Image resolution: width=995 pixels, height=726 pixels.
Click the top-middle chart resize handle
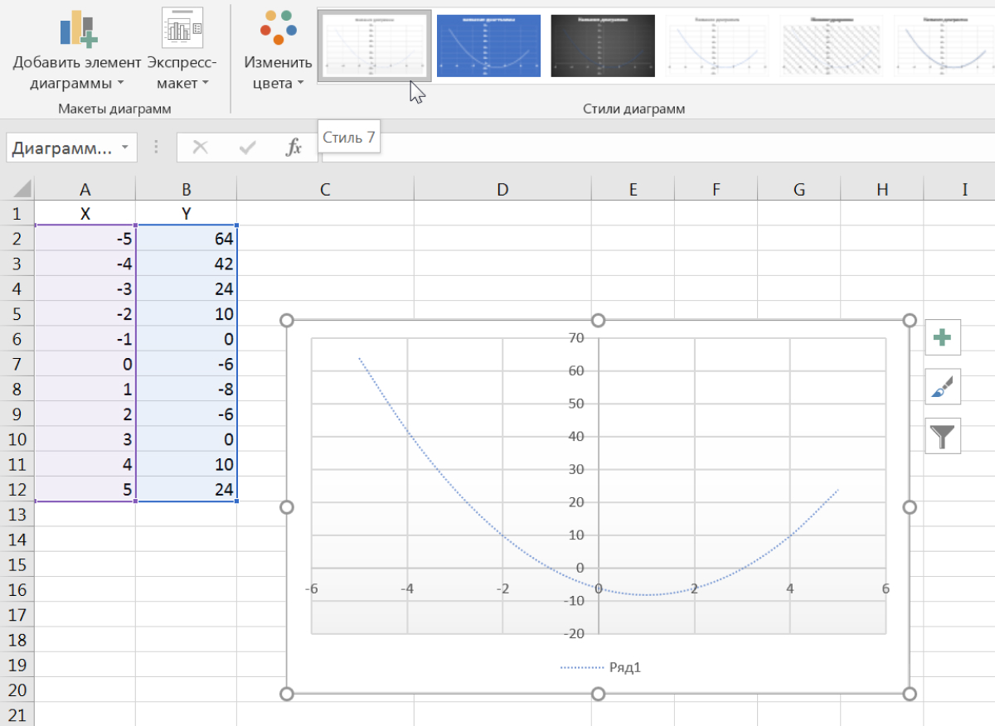tap(598, 321)
